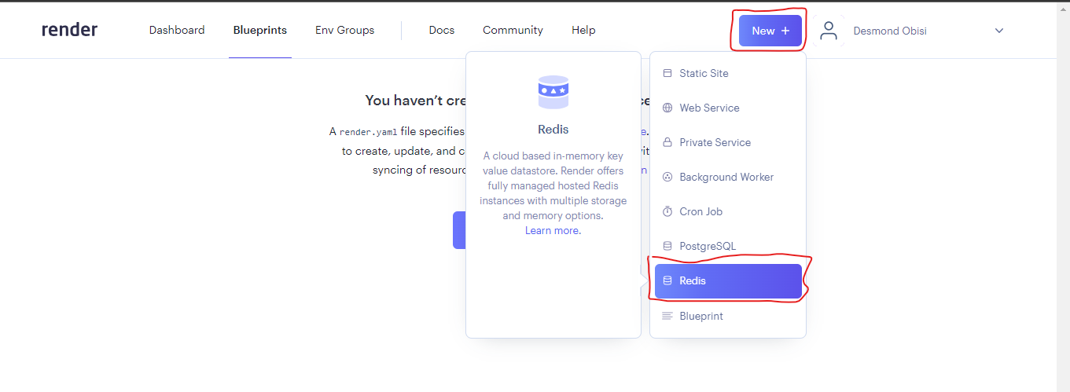
Task: Switch to the Blueprints tab
Action: coord(260,30)
